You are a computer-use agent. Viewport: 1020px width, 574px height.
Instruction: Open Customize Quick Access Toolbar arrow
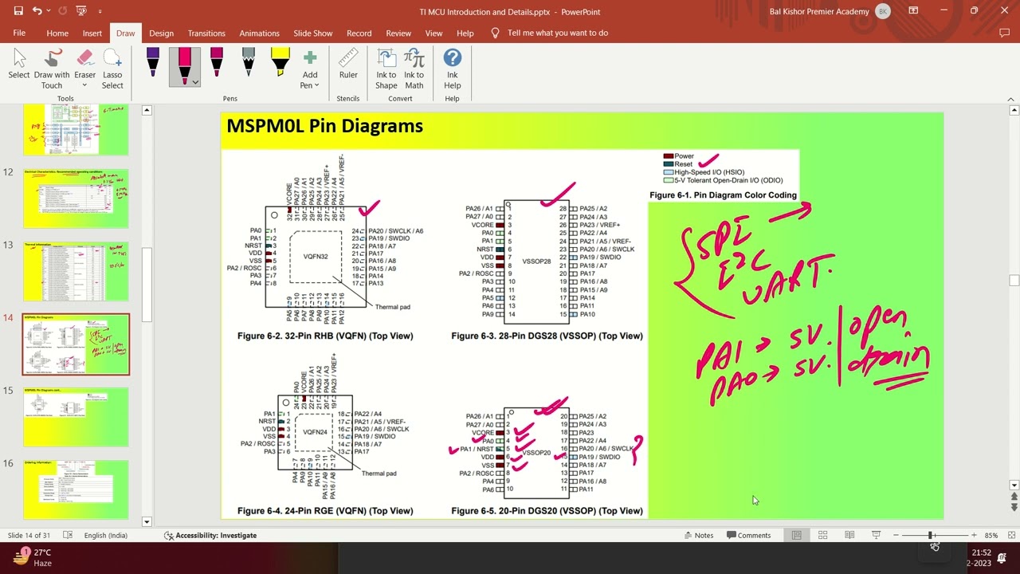[100, 12]
